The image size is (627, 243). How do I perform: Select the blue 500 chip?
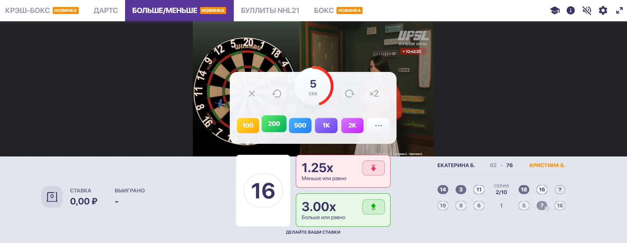pos(300,125)
